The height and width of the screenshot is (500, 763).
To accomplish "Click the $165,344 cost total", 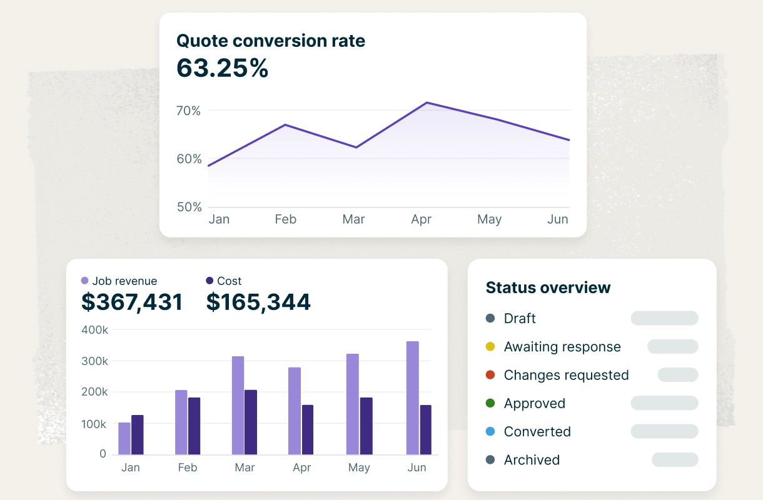I will (258, 302).
